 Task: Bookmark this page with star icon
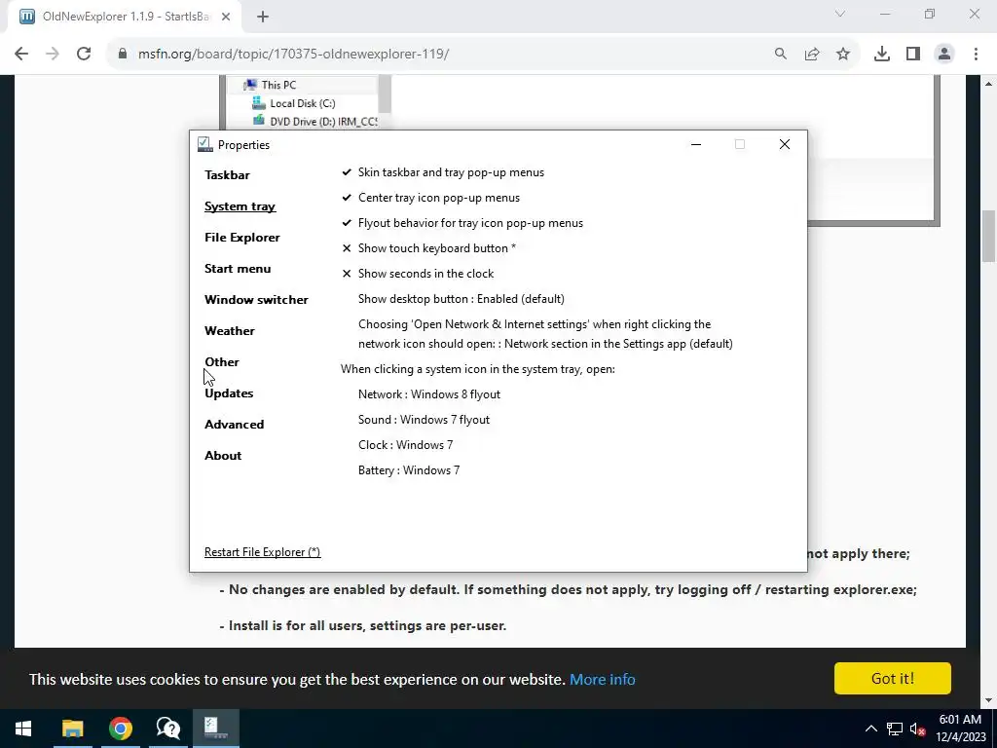click(x=843, y=55)
